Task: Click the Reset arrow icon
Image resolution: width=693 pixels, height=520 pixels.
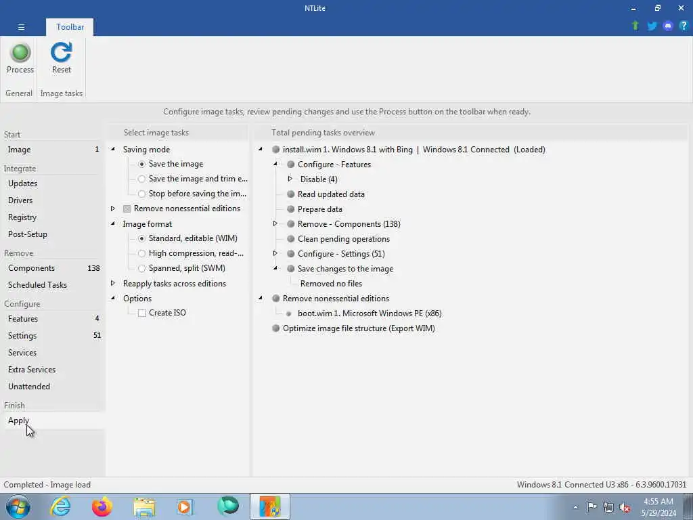Action: point(61,52)
